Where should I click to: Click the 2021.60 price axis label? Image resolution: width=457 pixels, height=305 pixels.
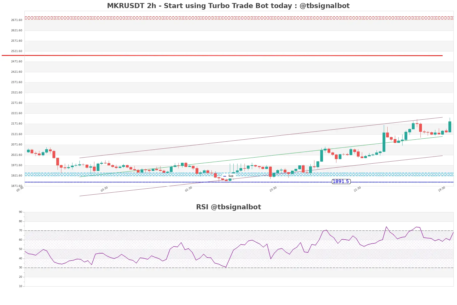pos(17,155)
